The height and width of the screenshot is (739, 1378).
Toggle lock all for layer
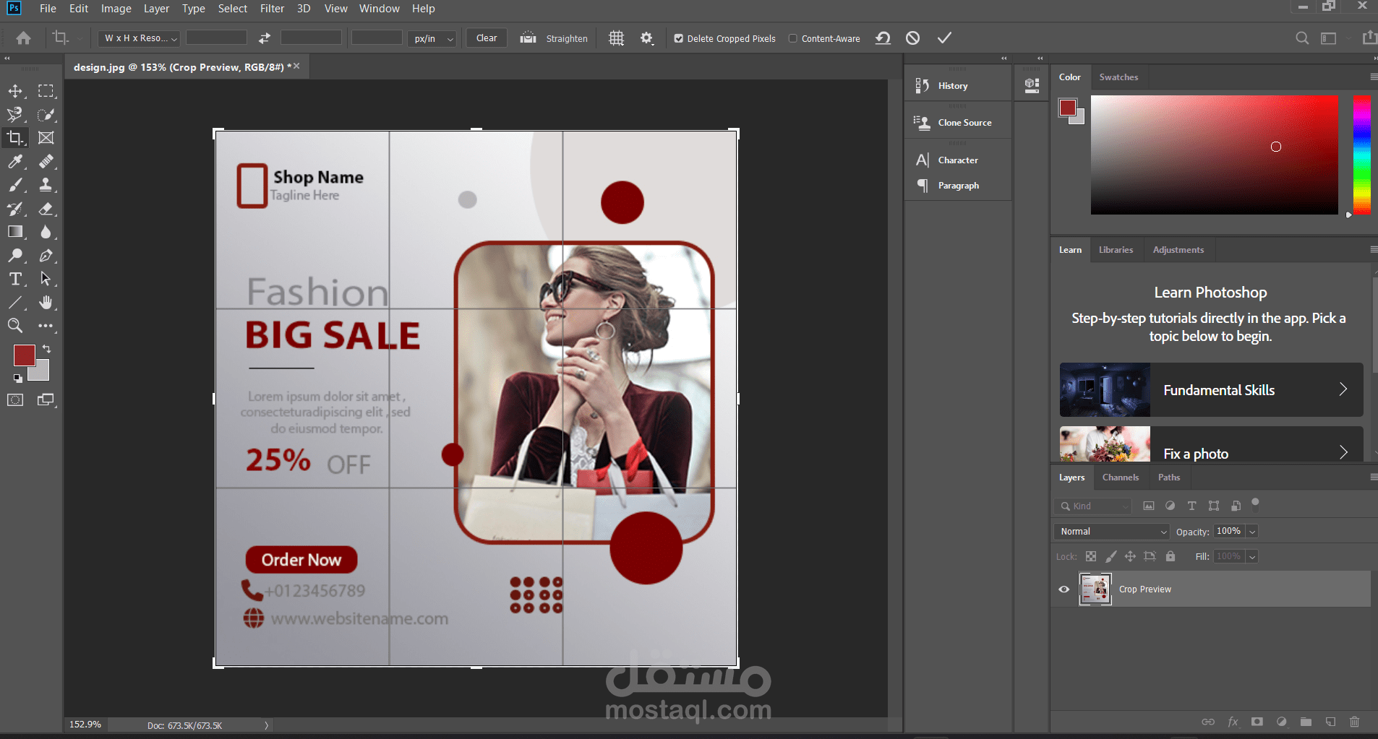[x=1171, y=556]
